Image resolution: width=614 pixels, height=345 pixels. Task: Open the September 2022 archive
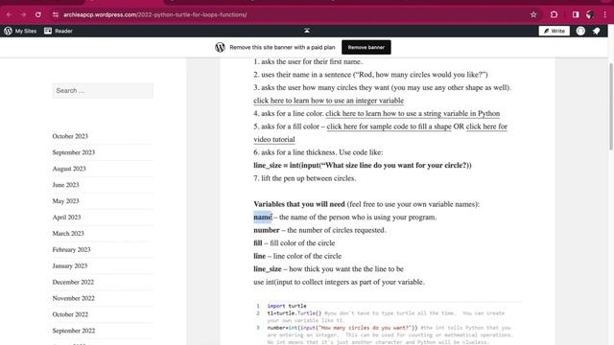(x=74, y=331)
